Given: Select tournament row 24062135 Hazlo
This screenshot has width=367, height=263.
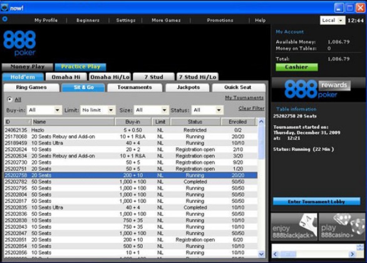Looking at the screenshot, I should point(131,130).
